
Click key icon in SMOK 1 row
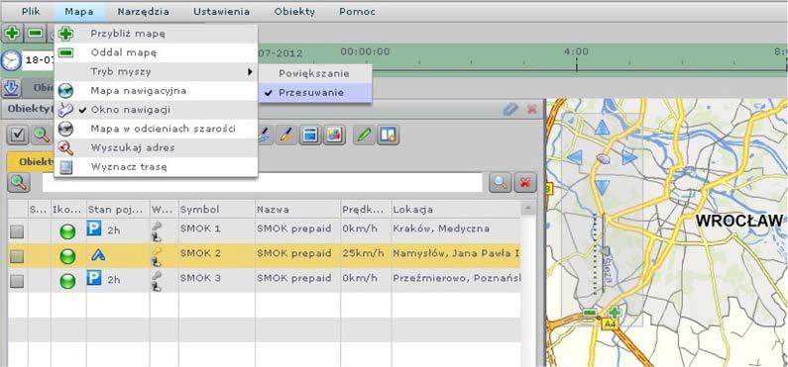point(158,227)
